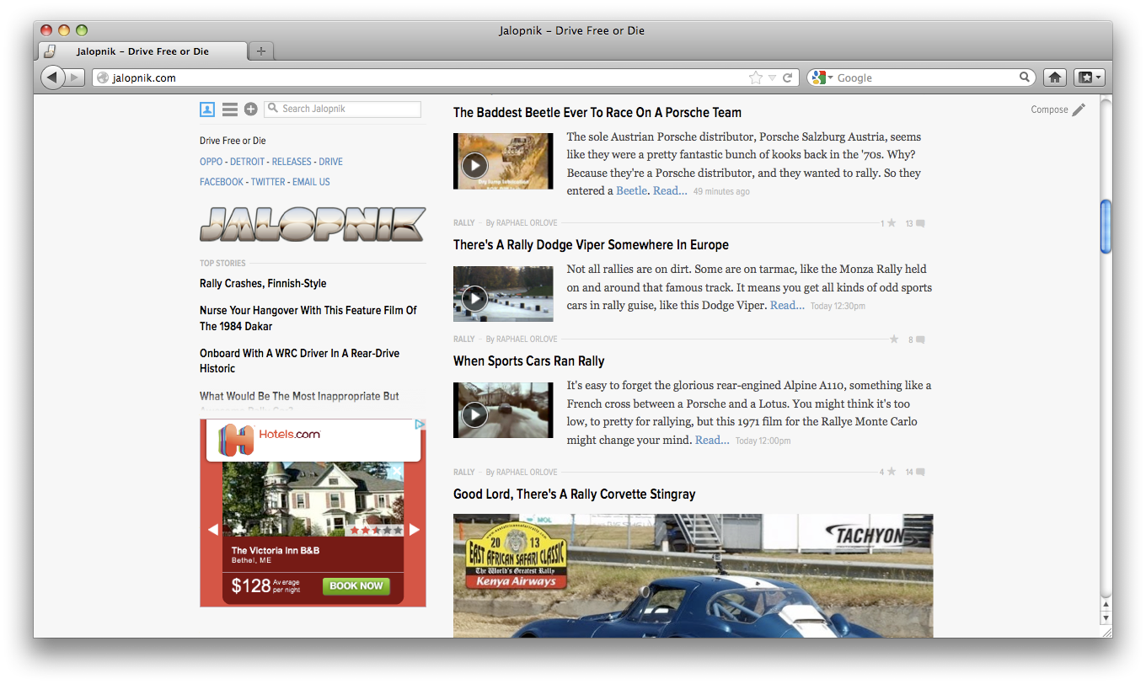Screen dimensions: 1146x684
Task: Click the circled plus icon in sidebar
Action: [x=251, y=110]
